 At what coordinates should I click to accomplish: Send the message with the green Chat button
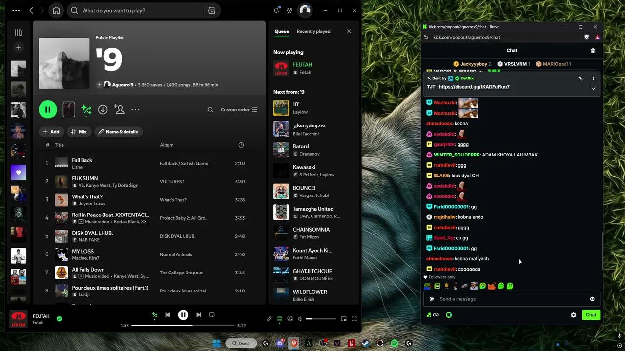click(x=591, y=315)
